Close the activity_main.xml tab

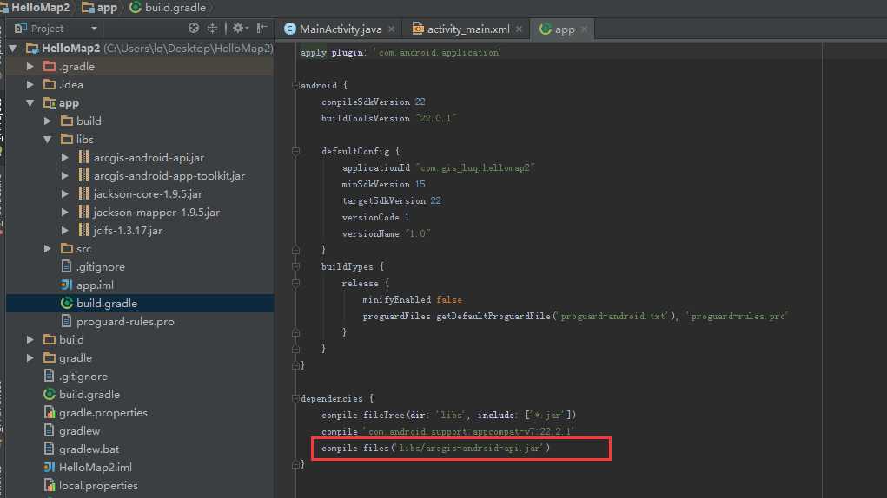point(519,29)
